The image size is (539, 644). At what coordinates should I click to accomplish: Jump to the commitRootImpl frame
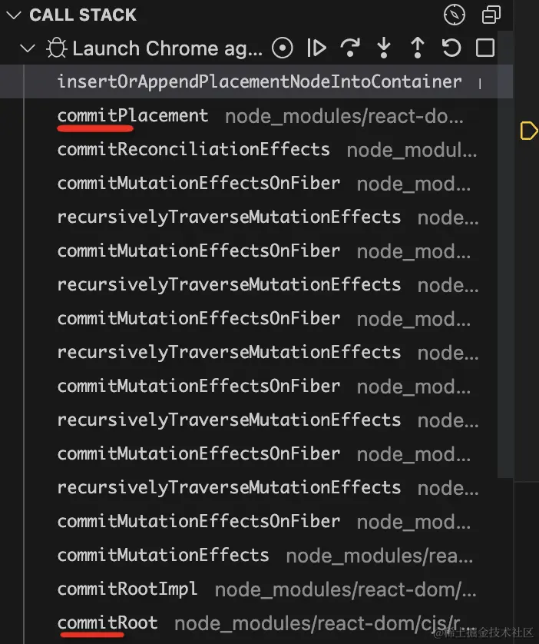(127, 589)
